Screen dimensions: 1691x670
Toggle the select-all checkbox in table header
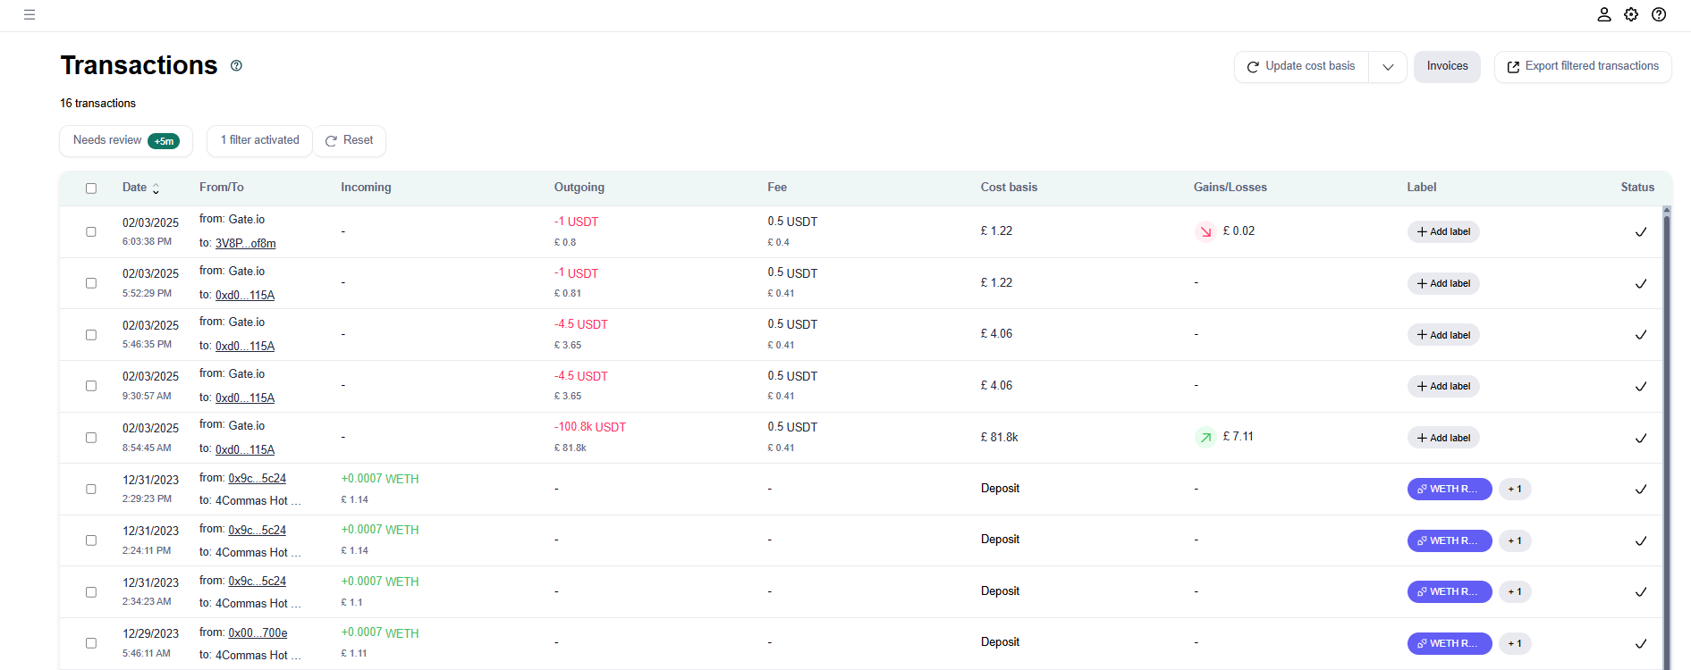point(91,188)
